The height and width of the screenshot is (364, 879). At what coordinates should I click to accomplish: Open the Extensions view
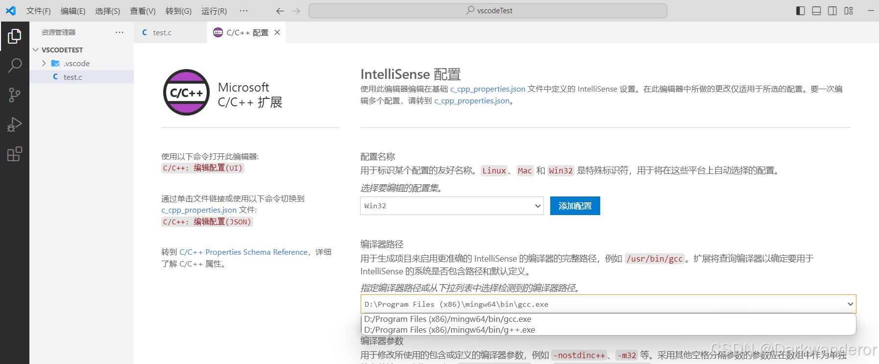(15, 154)
